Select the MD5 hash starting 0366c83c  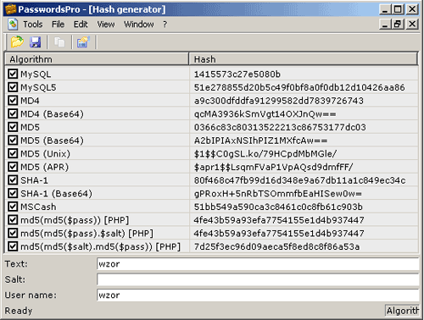point(280,127)
